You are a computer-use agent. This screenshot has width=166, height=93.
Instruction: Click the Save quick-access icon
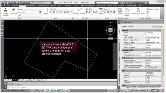point(13,3)
